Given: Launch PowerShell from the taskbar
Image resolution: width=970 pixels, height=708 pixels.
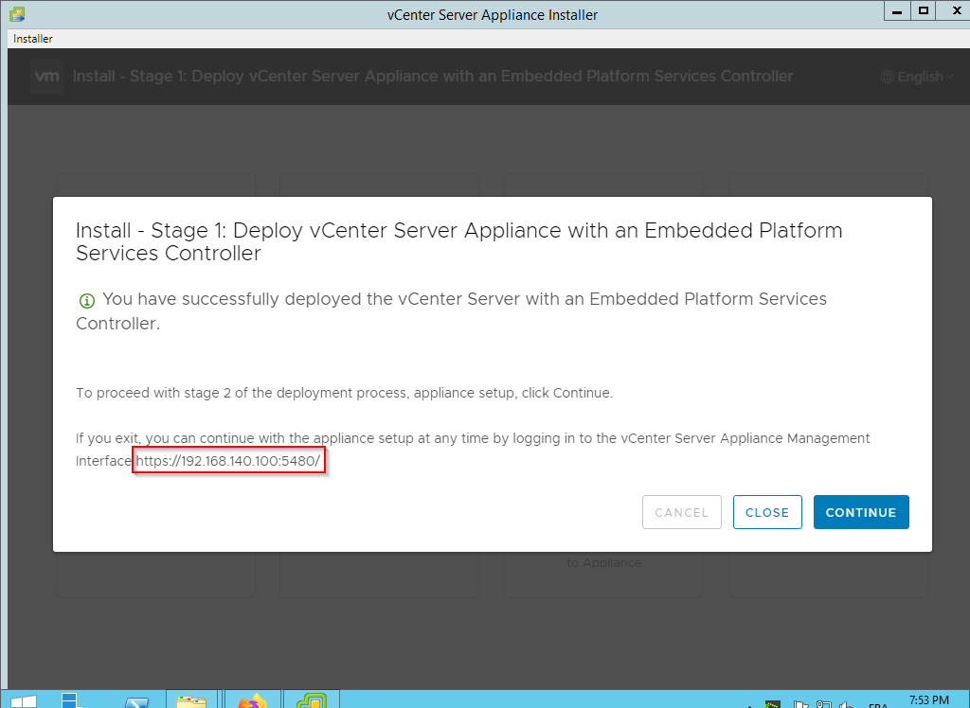Looking at the screenshot, I should 136,702.
